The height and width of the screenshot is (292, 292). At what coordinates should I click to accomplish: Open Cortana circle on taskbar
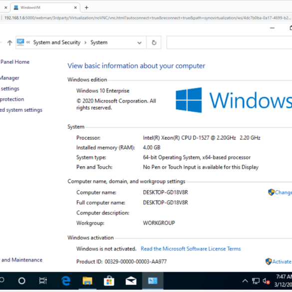click(x=22, y=281)
